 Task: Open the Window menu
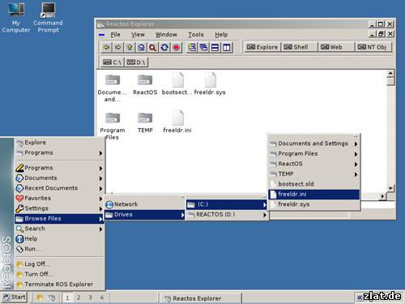166,35
